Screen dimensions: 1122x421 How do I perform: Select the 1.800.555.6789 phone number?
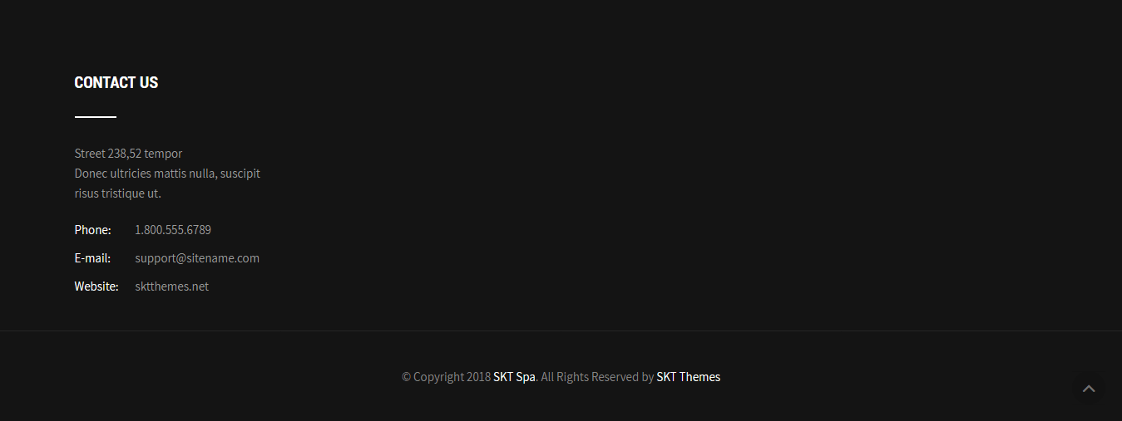(x=173, y=230)
